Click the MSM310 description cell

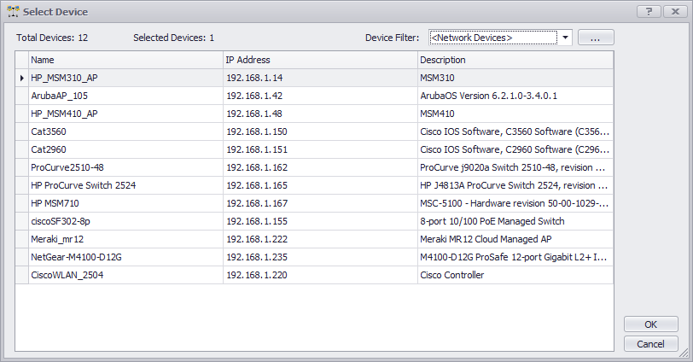pos(515,78)
